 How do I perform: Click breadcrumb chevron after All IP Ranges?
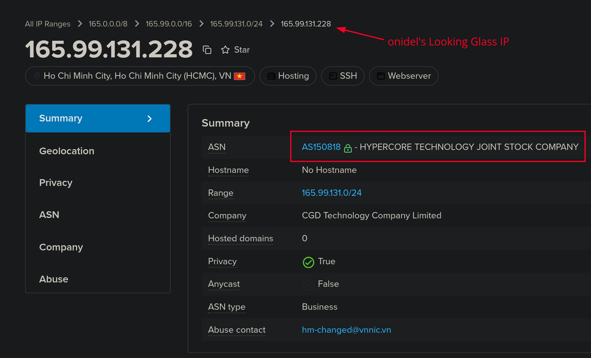click(80, 24)
